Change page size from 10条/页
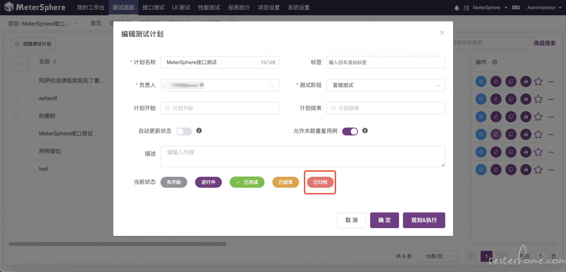The height and width of the screenshot is (272, 566). coord(437,256)
